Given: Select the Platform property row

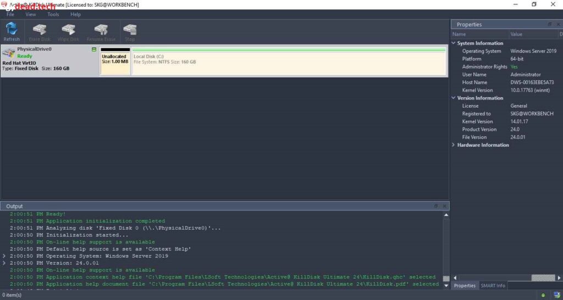Looking at the screenshot, I should tap(506, 59).
